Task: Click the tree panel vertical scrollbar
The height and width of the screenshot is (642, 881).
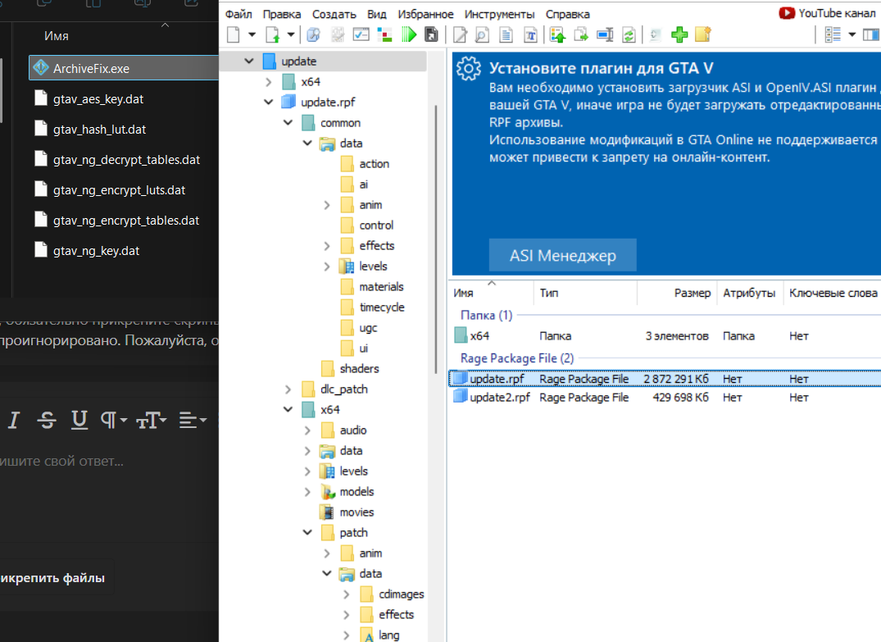Action: 436,239
